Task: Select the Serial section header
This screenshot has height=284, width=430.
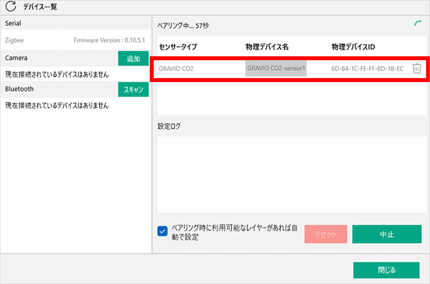Action: point(76,23)
